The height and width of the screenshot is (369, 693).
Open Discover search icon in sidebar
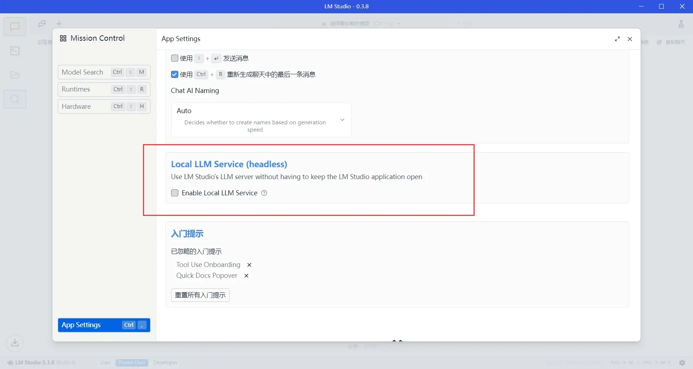[15, 99]
